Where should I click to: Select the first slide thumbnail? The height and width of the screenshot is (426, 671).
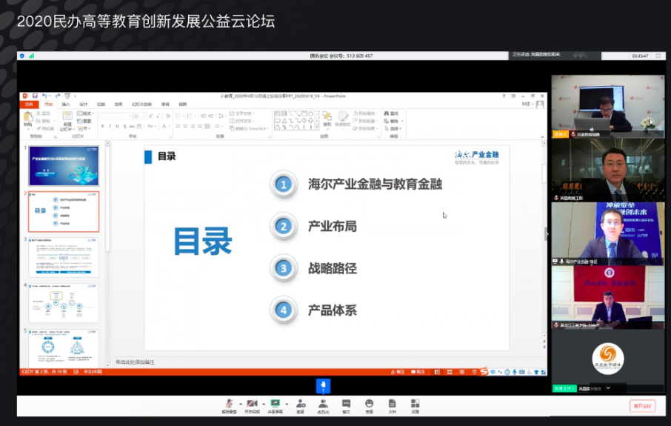63,166
